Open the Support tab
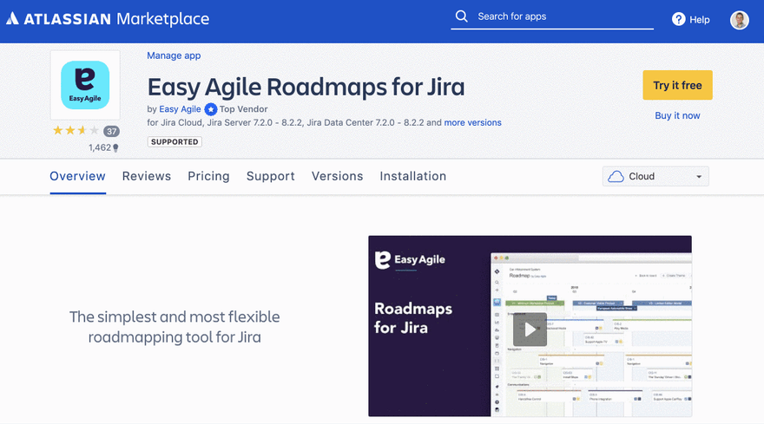764x424 pixels. tap(270, 176)
